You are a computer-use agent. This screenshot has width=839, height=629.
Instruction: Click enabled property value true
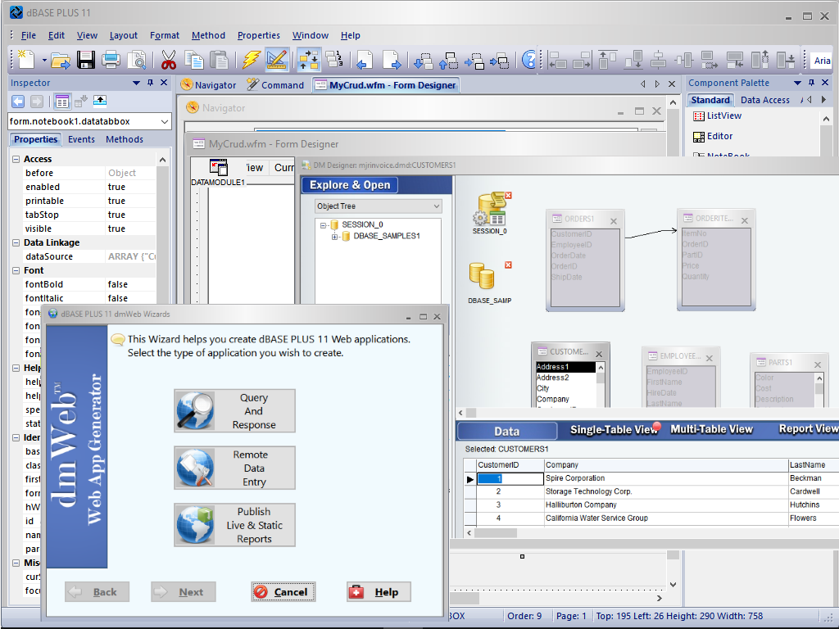pyautogui.click(x=130, y=188)
